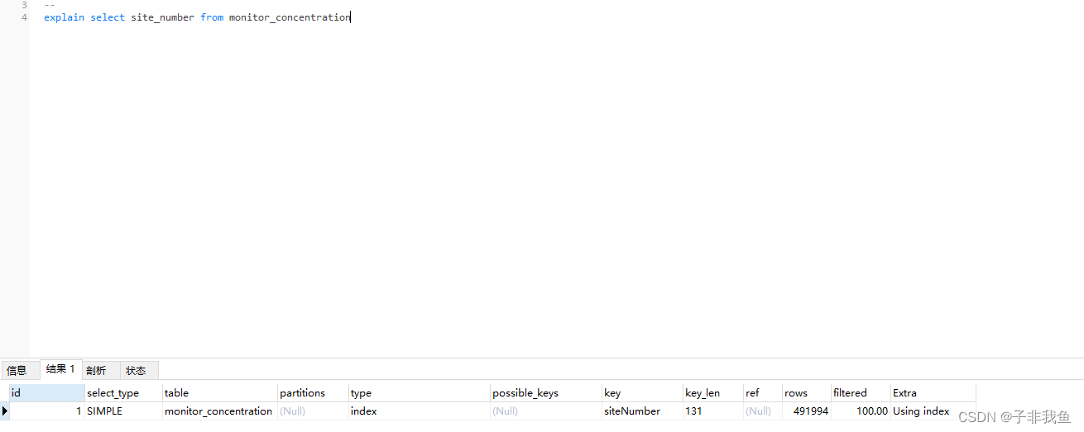This screenshot has width=1084, height=432.
Task: Click the ref column header
Action: pyautogui.click(x=763, y=393)
